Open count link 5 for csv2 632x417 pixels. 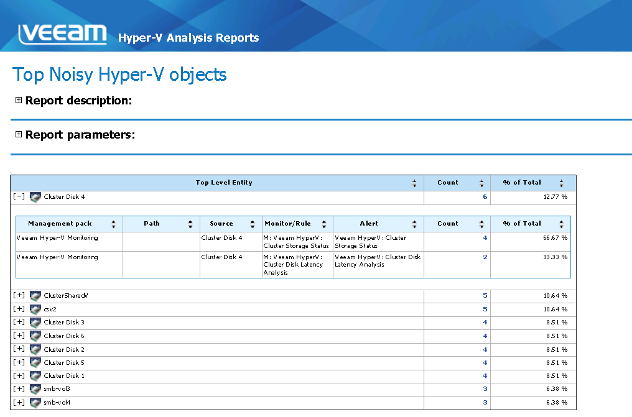point(485,309)
